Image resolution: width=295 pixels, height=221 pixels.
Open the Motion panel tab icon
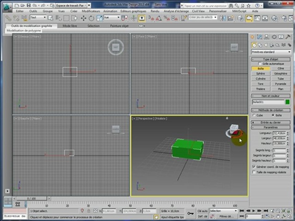(274, 37)
